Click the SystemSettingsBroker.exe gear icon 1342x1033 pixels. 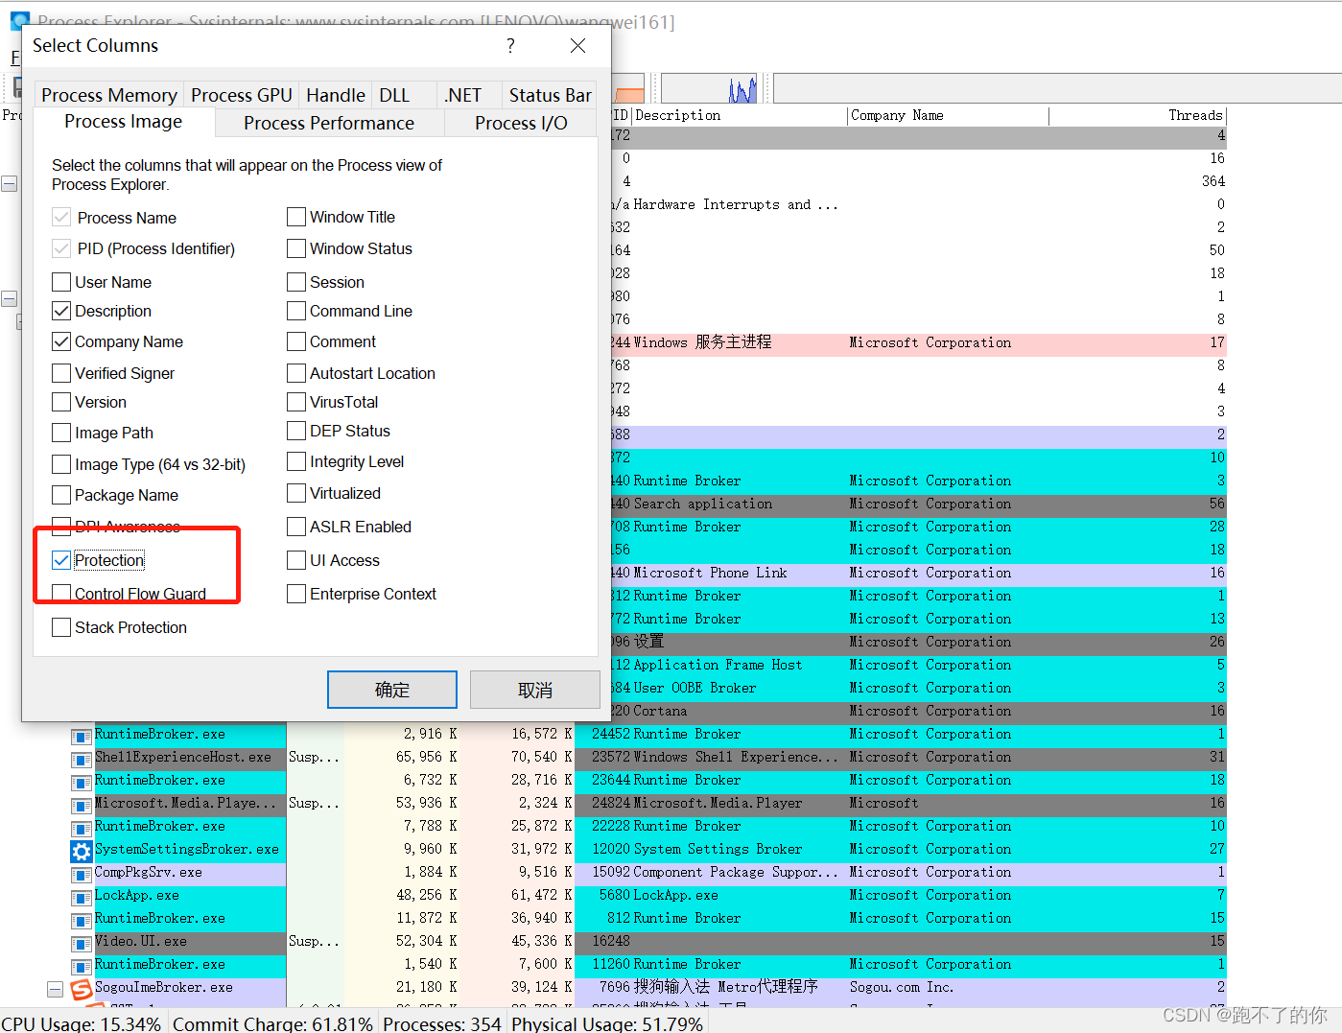tap(82, 850)
